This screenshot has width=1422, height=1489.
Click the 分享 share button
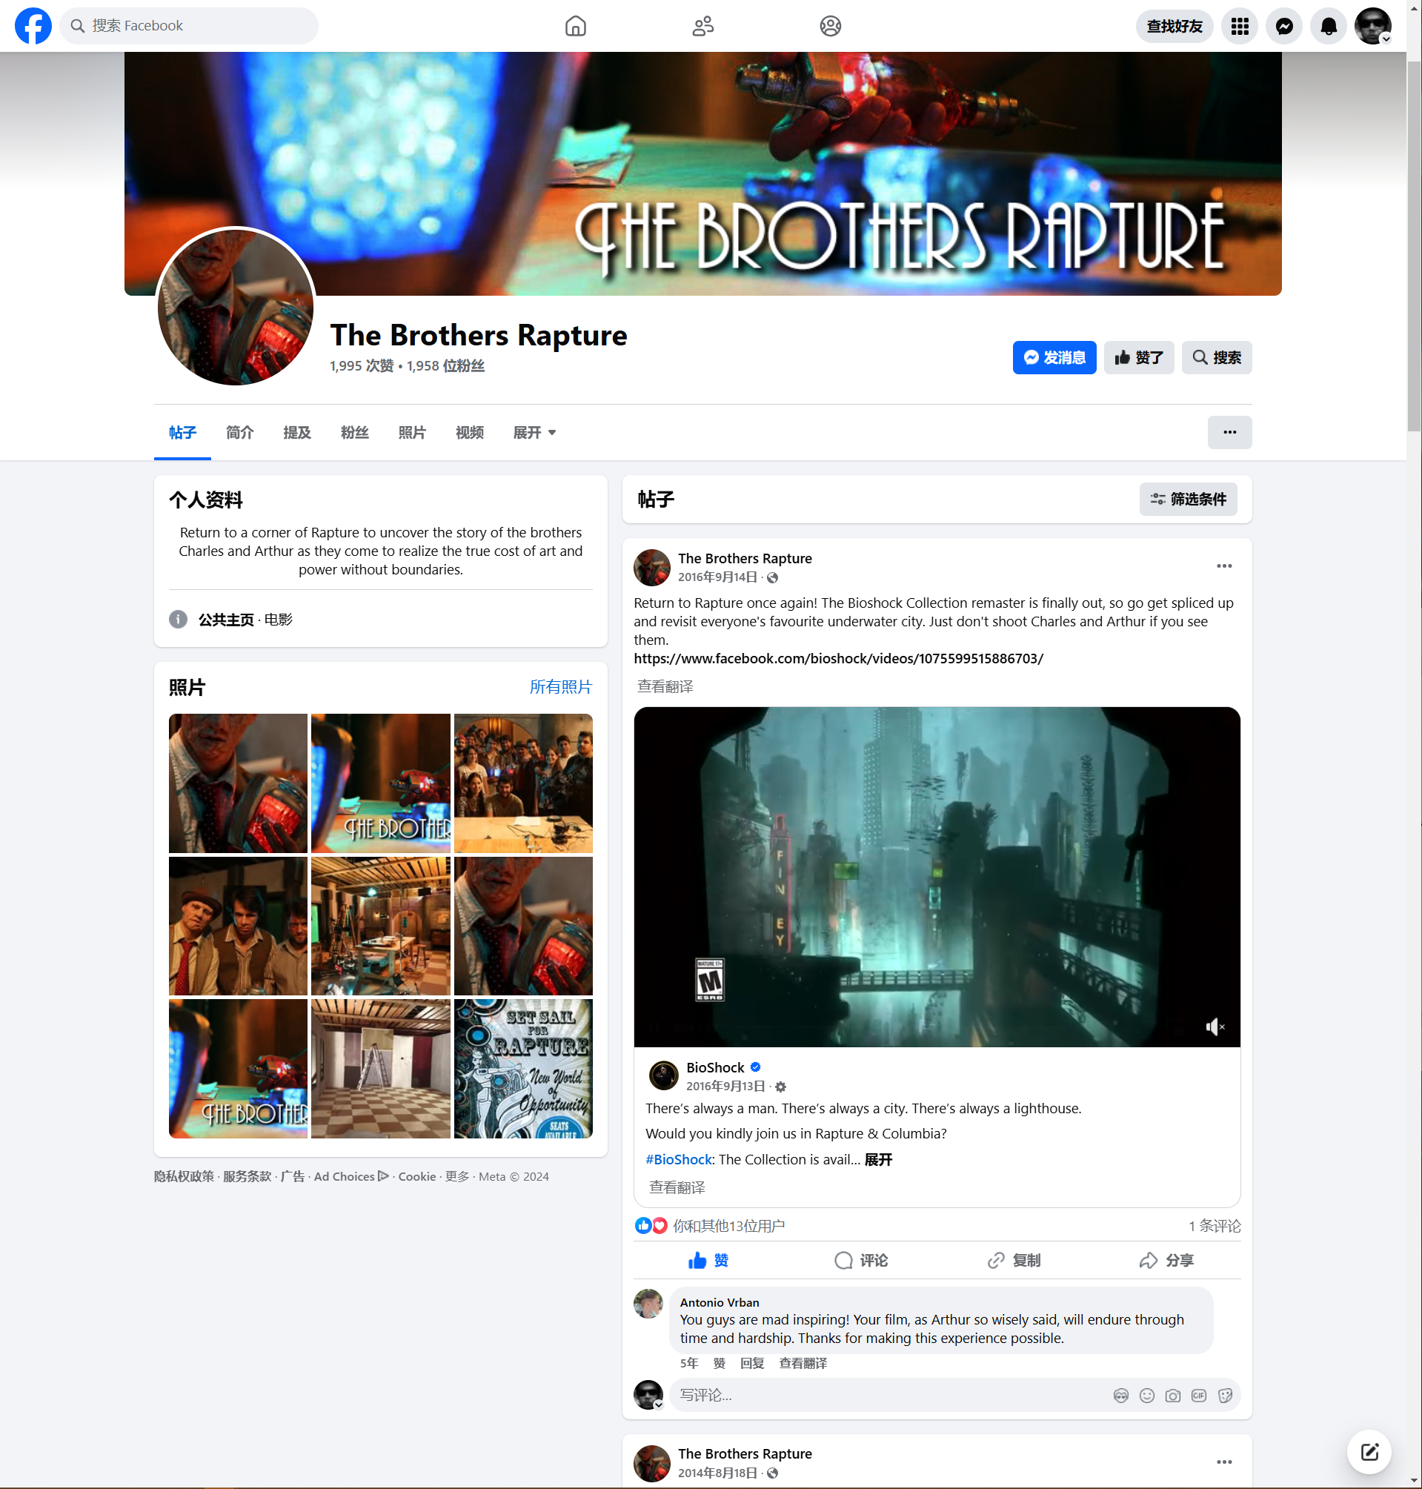pos(1166,1260)
